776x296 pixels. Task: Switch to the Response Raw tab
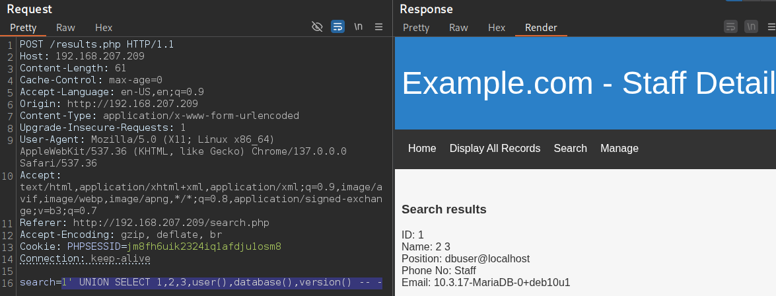(459, 28)
